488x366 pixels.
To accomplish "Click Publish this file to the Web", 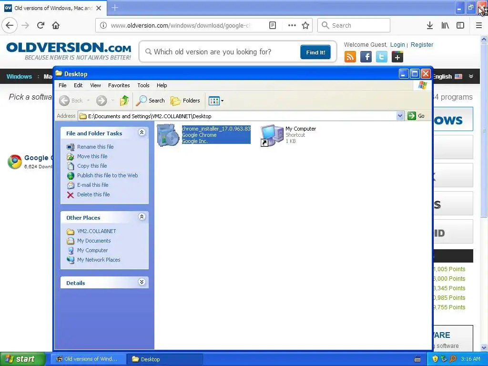I will 107,175.
